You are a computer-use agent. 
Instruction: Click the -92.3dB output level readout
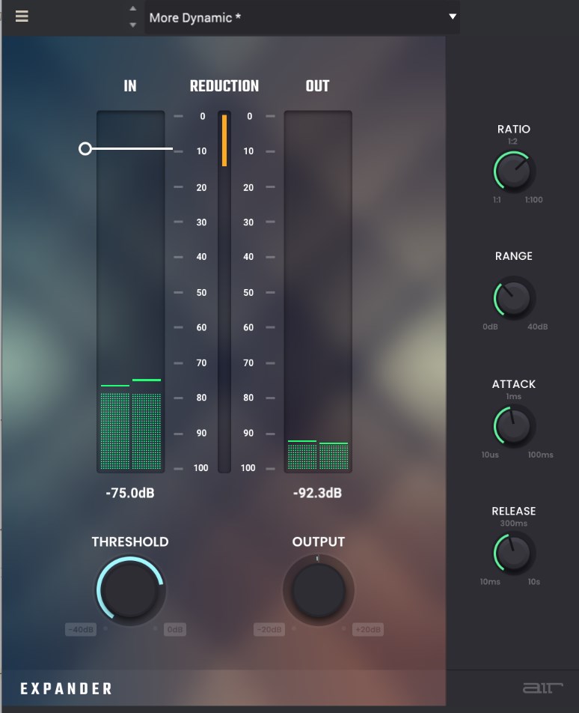click(x=318, y=494)
